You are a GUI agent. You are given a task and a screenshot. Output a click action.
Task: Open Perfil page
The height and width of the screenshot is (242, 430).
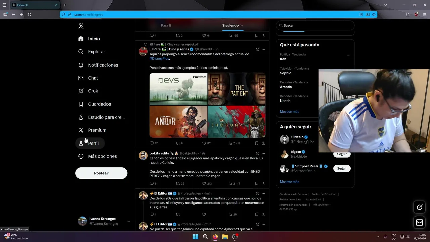pos(90,143)
